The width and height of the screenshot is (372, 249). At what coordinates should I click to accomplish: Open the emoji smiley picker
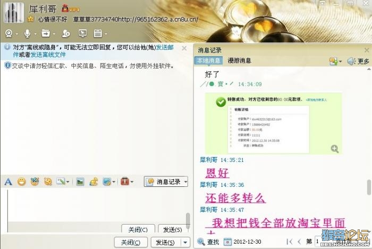pyautogui.click(x=22, y=182)
